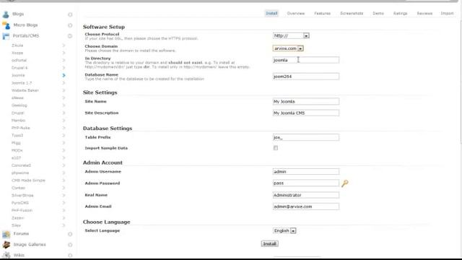
Task: Open the Import tab
Action: click(x=447, y=13)
